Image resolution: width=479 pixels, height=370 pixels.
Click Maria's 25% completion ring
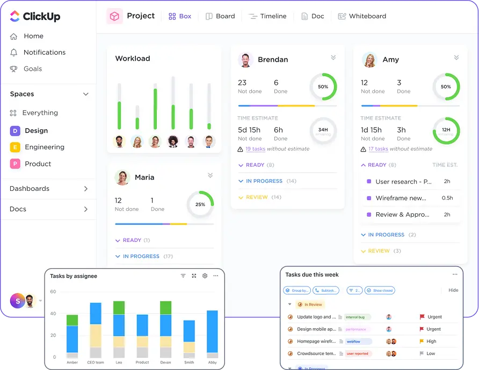200,204
